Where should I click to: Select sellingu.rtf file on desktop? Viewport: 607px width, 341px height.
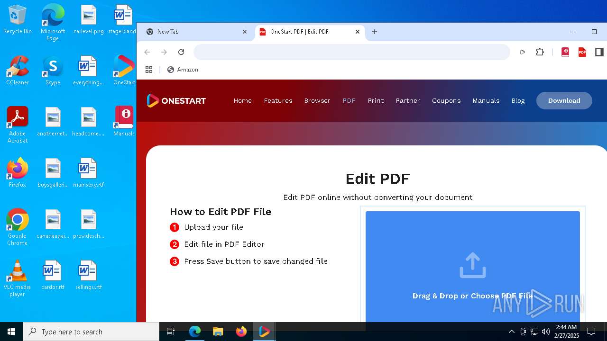88,275
